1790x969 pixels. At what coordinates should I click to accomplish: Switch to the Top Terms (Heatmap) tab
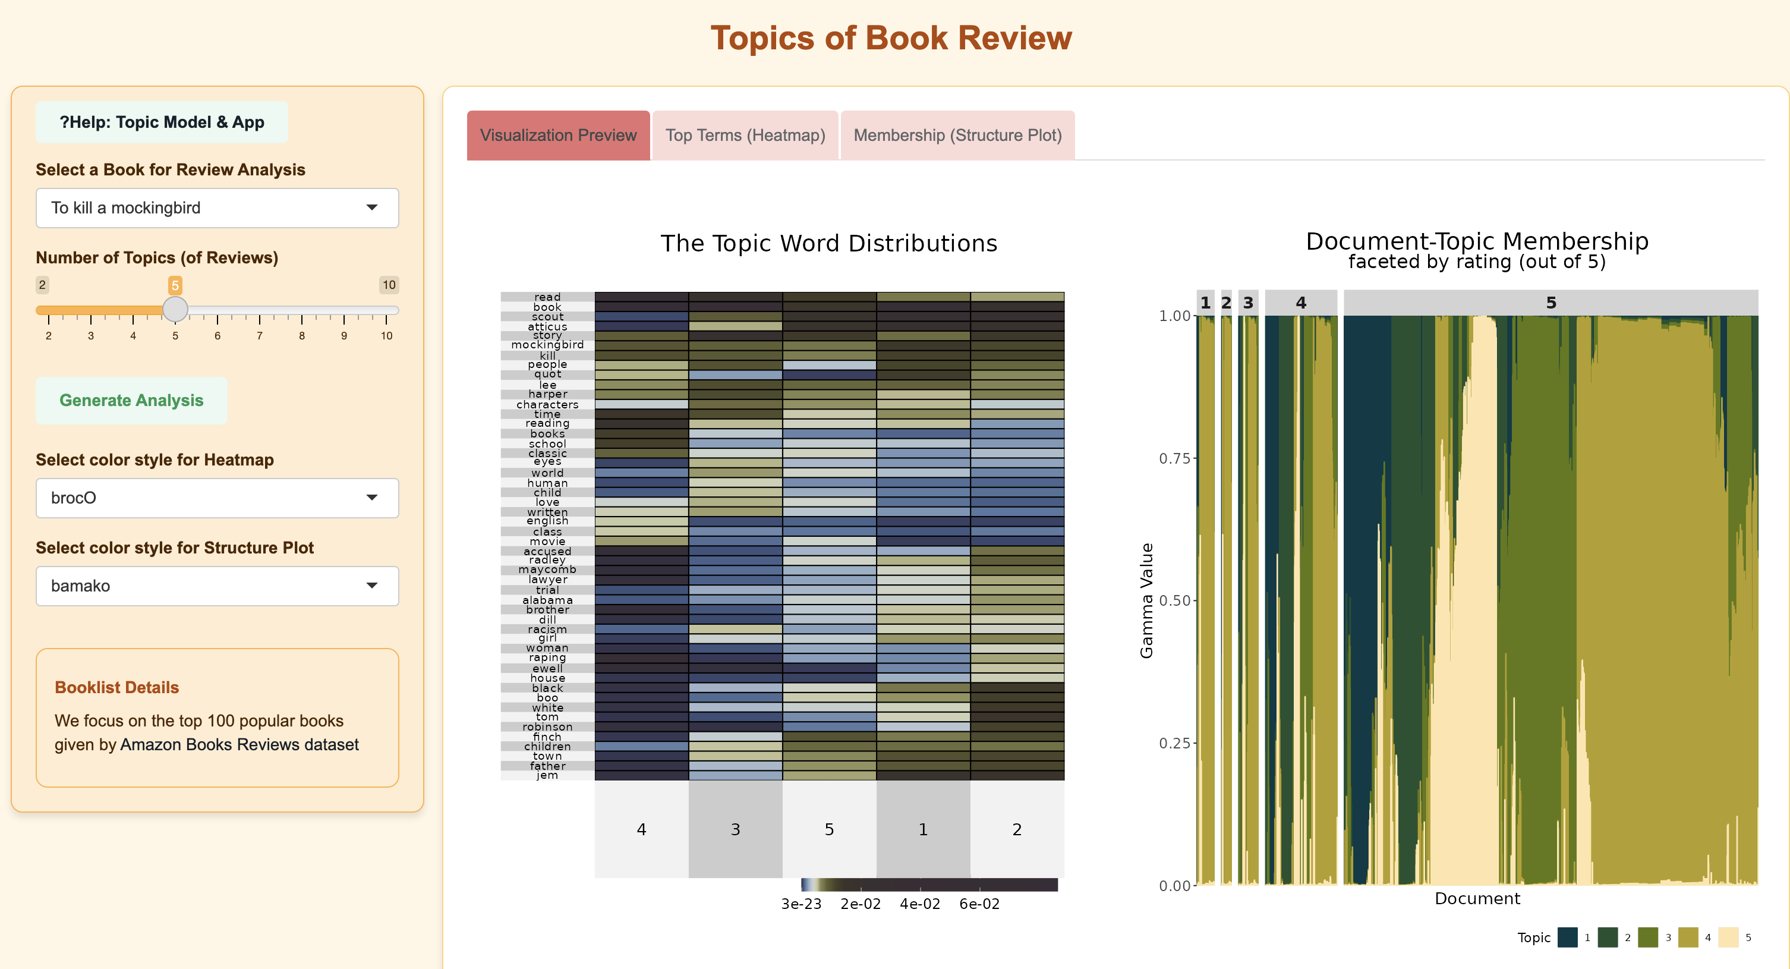(x=744, y=135)
